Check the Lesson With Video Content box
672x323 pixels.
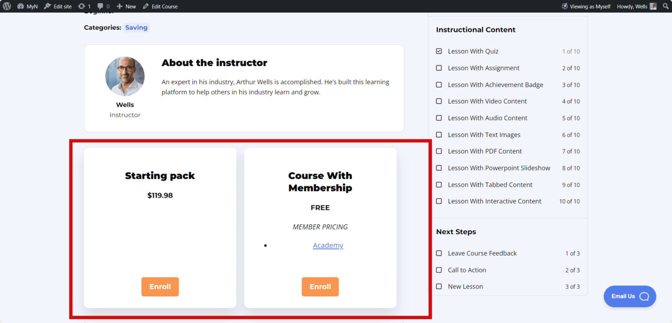(x=439, y=101)
